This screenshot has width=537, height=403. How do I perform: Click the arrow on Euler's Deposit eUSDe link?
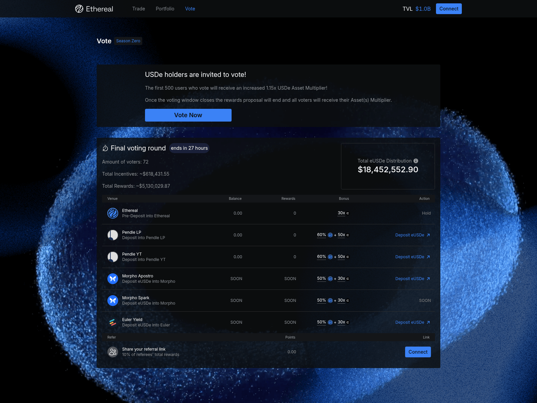pyautogui.click(x=429, y=322)
